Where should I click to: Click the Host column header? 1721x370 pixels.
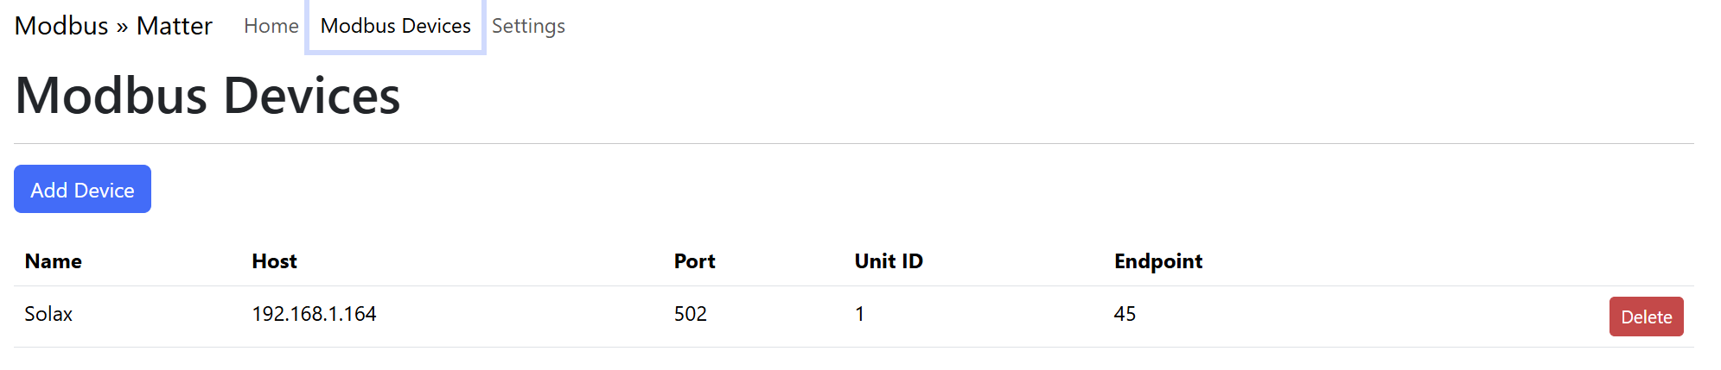coord(274,261)
